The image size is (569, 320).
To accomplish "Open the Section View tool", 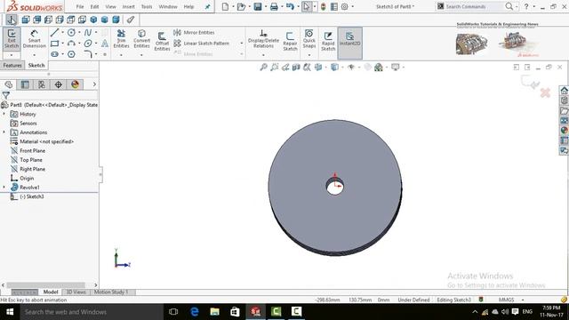I will click(x=296, y=68).
